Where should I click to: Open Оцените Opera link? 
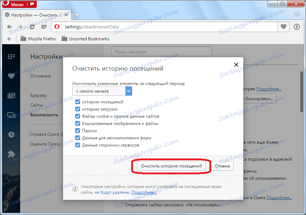(x=45, y=144)
